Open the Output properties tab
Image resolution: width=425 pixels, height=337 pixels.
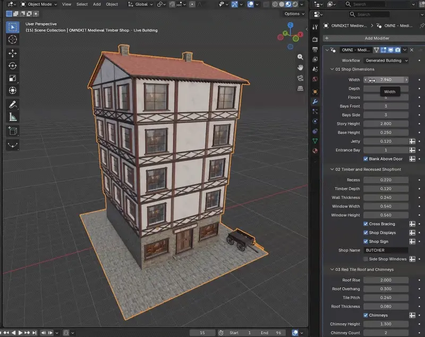315,50
